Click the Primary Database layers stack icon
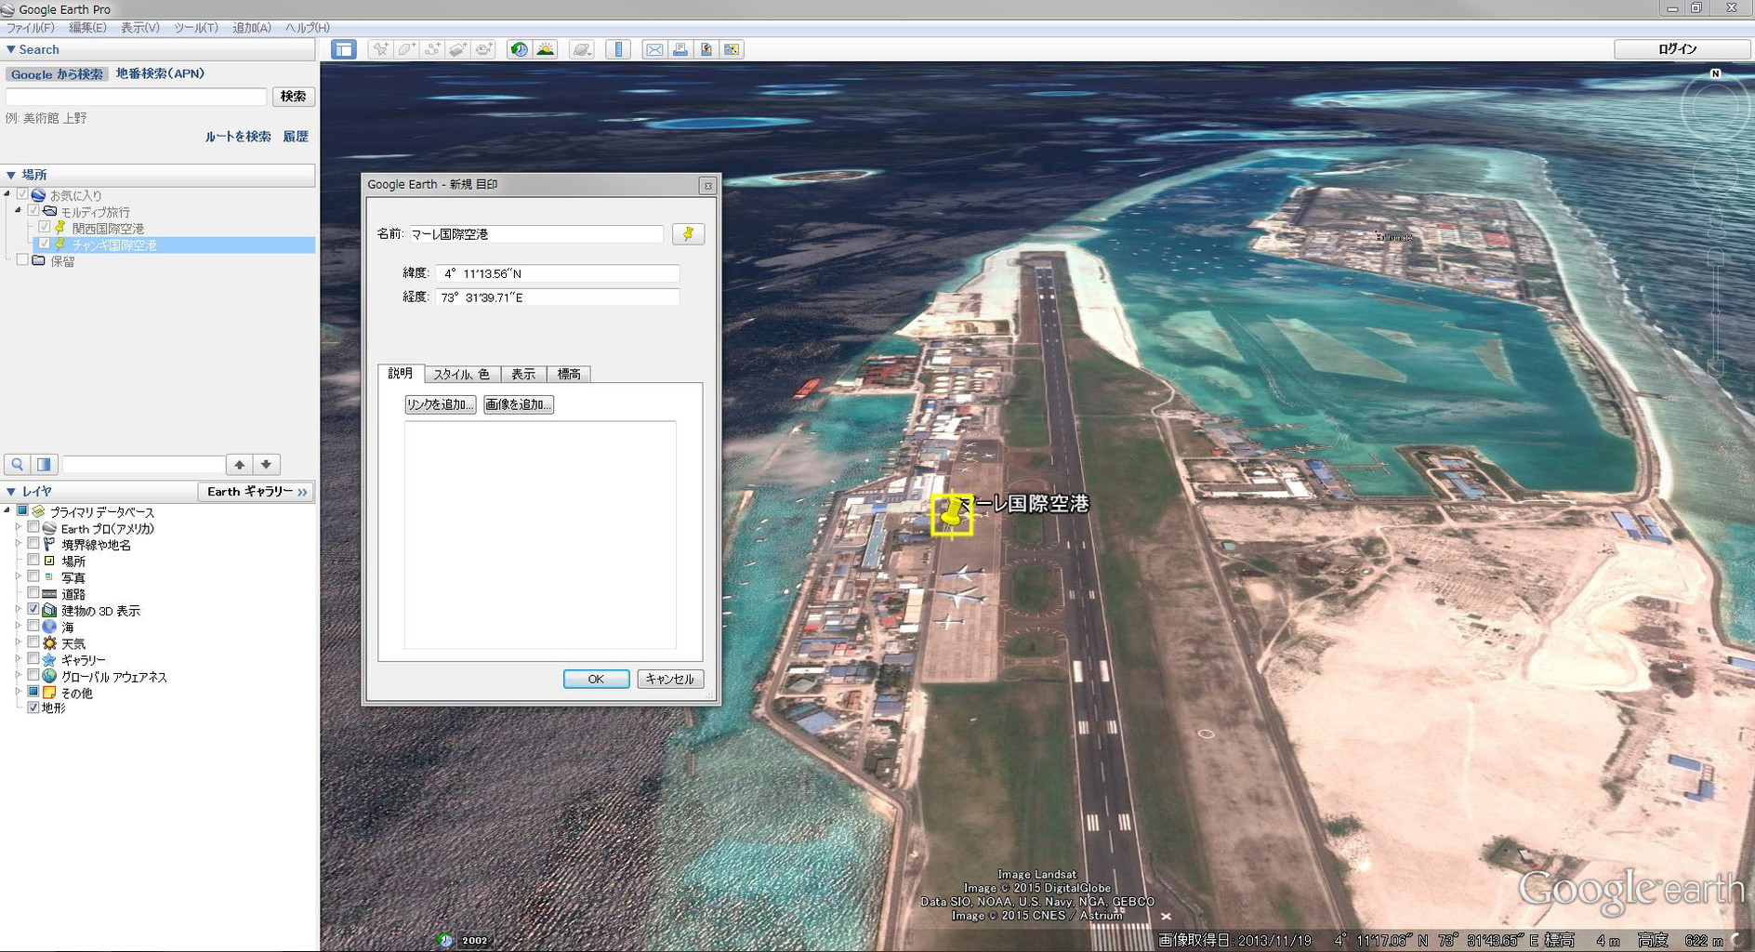 pos(38,511)
